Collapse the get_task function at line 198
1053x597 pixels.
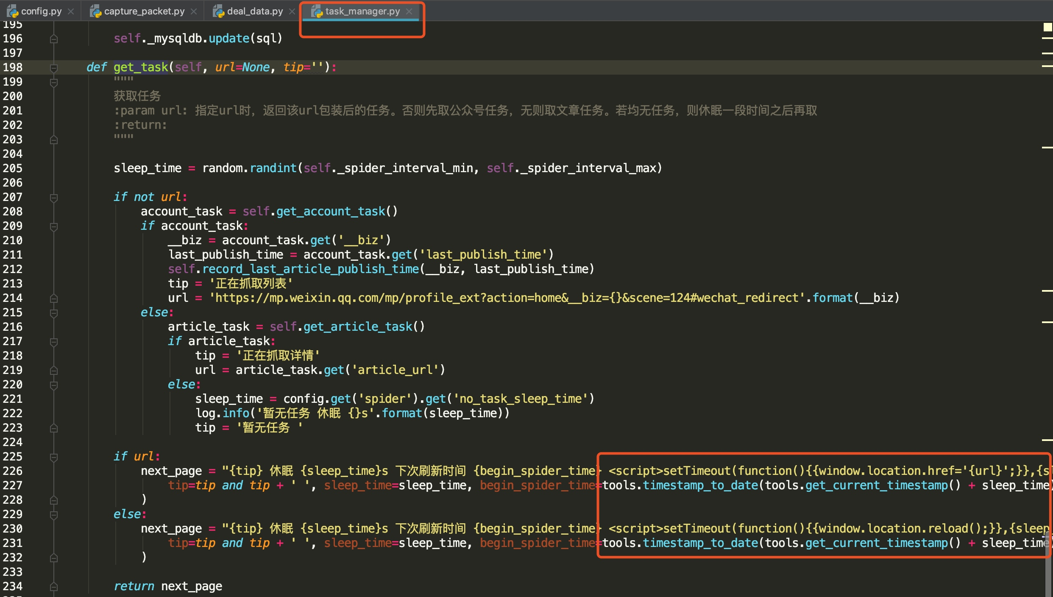(x=53, y=67)
